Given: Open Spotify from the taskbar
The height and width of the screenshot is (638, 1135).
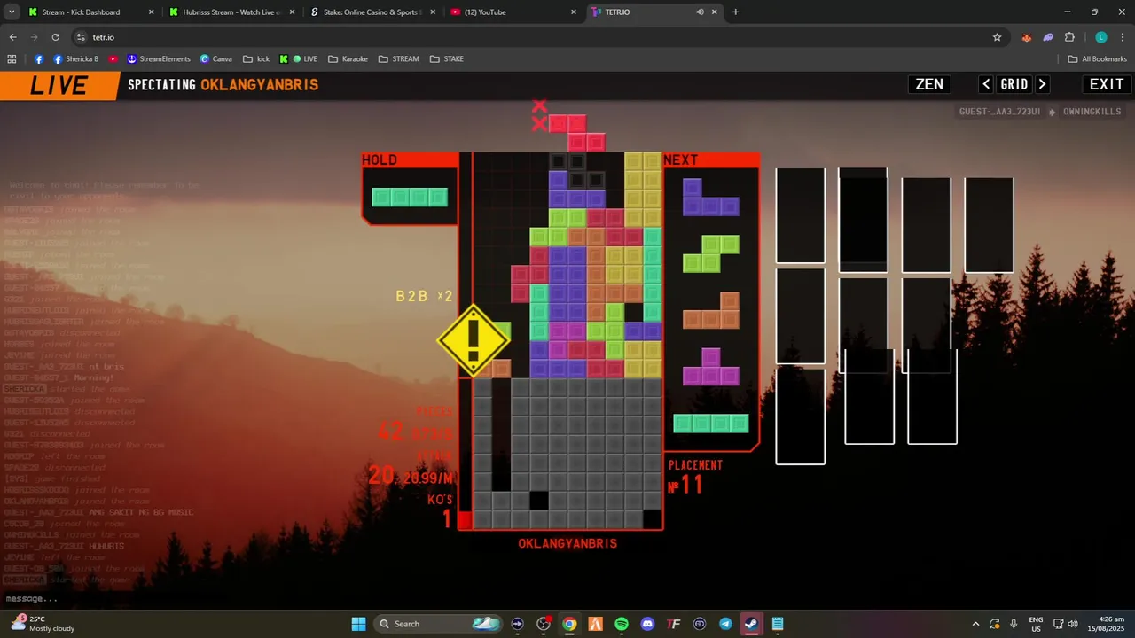Looking at the screenshot, I should coord(622,624).
